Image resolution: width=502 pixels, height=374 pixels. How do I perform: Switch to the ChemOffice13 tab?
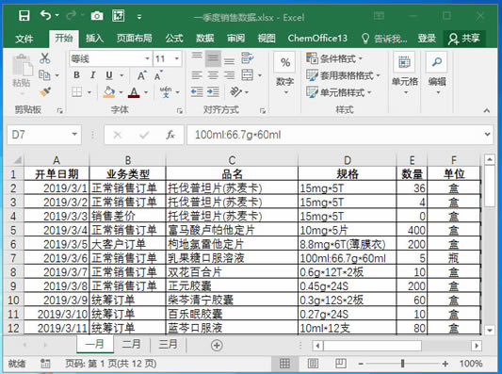tap(317, 39)
